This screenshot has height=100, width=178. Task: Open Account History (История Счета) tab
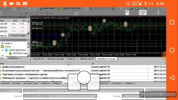[31, 83]
